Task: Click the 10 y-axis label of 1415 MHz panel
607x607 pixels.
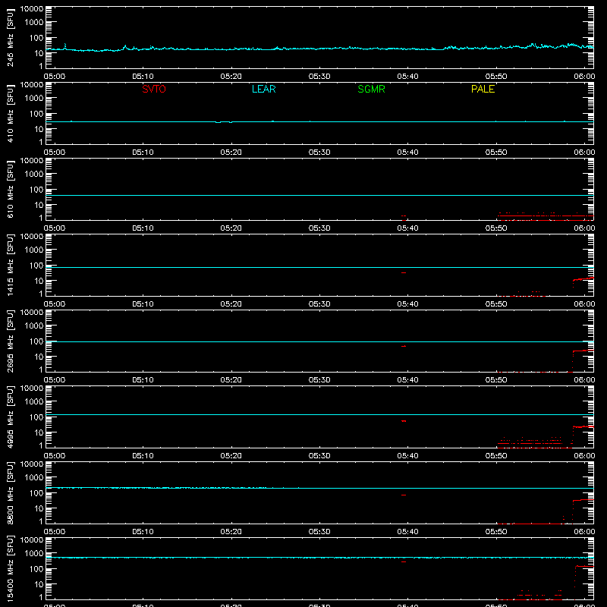Action: point(39,281)
